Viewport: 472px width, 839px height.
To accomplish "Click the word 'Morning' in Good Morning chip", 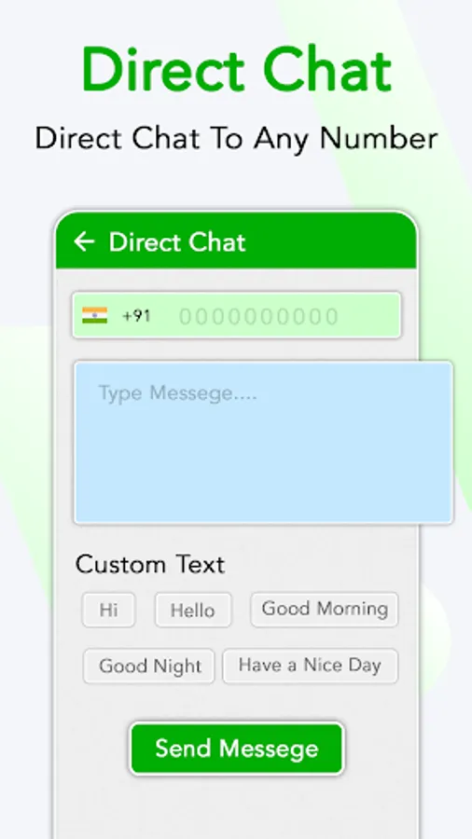I will 353,609.
